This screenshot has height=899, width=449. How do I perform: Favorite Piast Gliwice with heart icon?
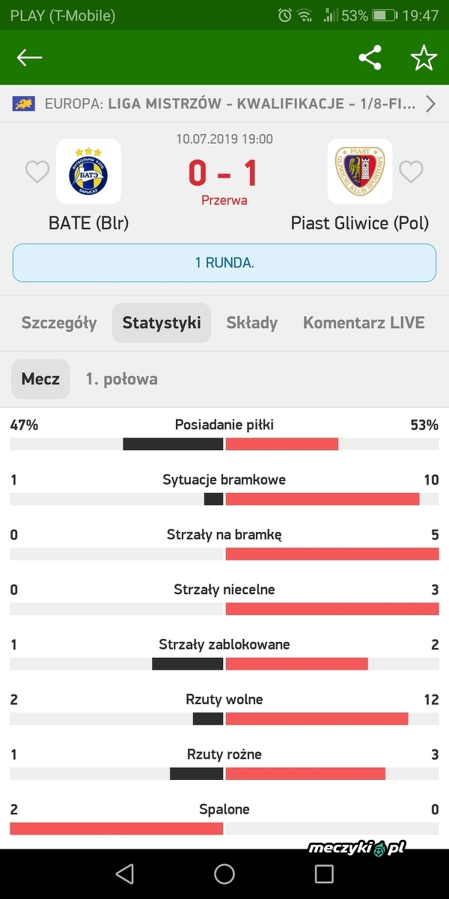411,172
